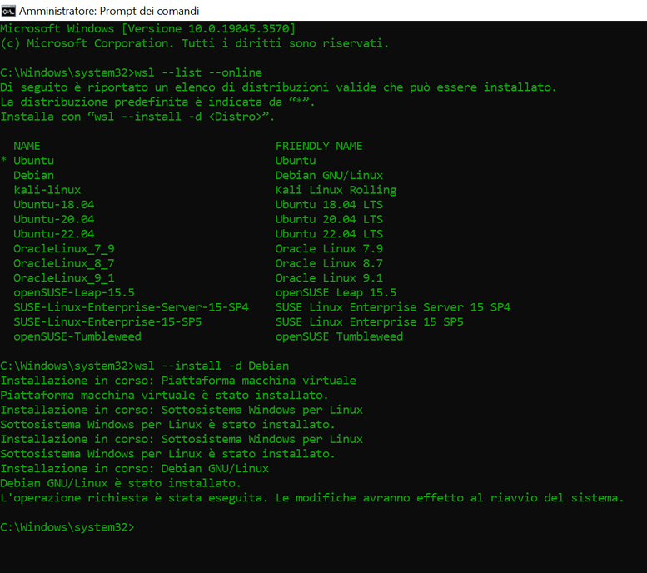The width and height of the screenshot is (647, 573).
Task: Click friendly name 'SUSE Linux Enterprise Server 15 SP4'
Action: click(393, 307)
